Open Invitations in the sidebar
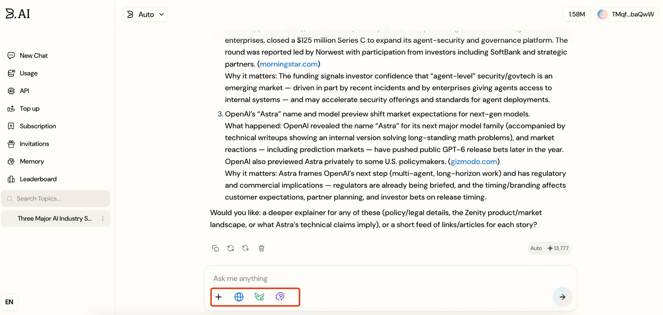This screenshot has height=315, width=663. (28, 144)
